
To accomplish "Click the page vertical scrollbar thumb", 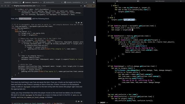I will coord(95,39).
